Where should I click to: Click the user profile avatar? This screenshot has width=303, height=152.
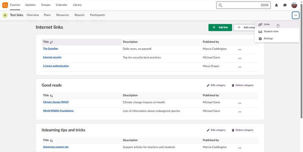tap(294, 5)
